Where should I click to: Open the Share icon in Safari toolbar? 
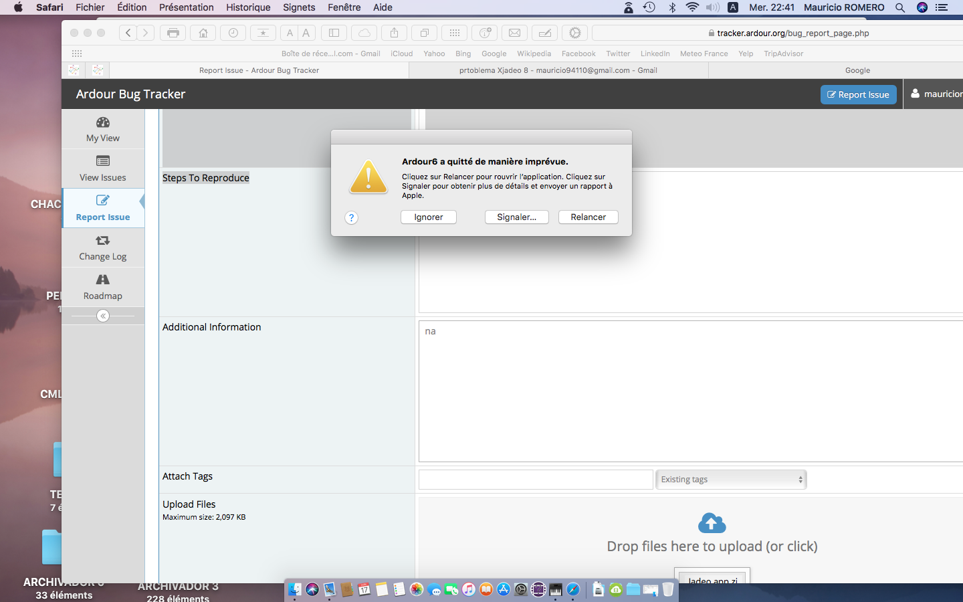coord(394,33)
